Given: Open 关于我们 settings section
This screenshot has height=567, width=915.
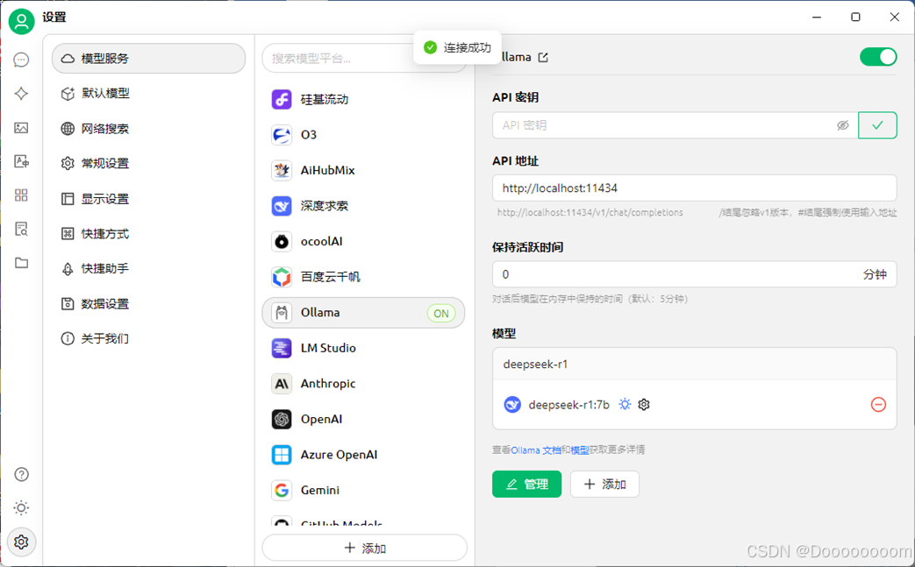Looking at the screenshot, I should (x=149, y=338).
